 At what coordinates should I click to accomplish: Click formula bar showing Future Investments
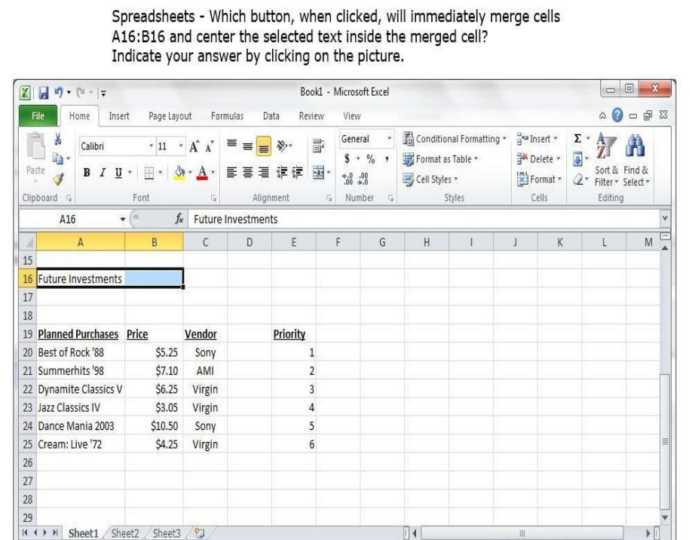(424, 219)
